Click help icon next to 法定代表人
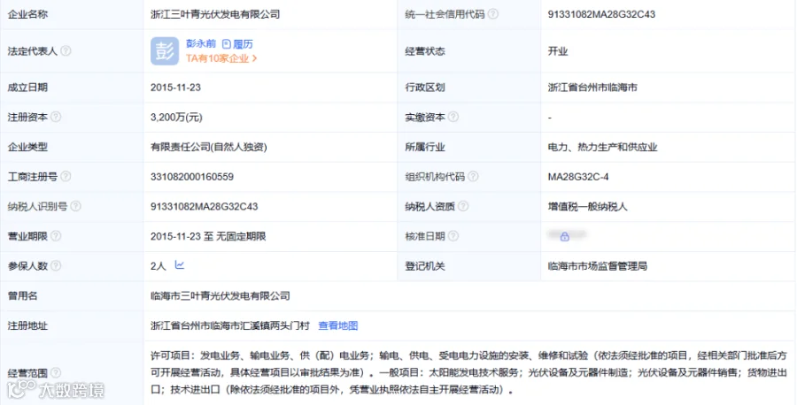 click(66, 50)
